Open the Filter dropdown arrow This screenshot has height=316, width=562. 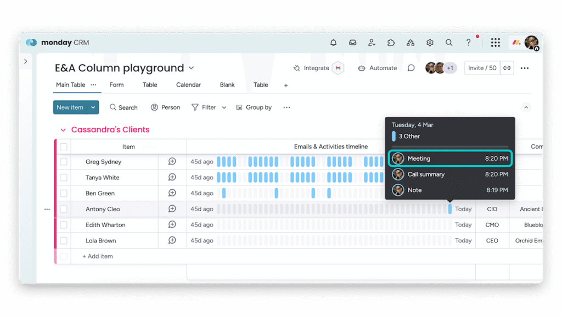(224, 108)
